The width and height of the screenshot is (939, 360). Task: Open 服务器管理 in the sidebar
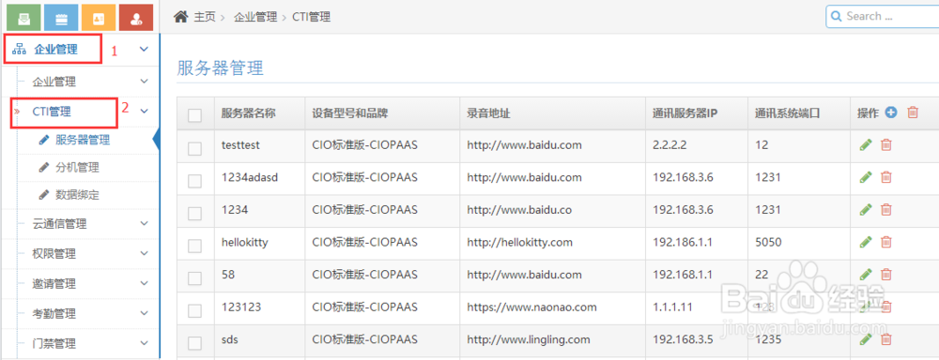pyautogui.click(x=83, y=141)
